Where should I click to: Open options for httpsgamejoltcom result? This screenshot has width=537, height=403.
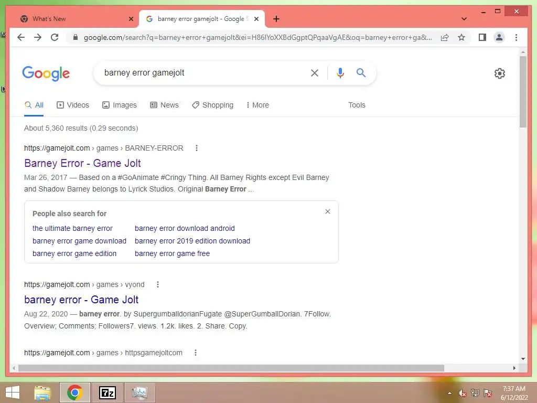point(196,353)
